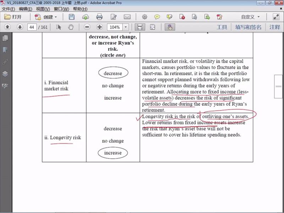Viewport: 284px width, 213px height.
Task: Click the Print icon in toolbar
Action: pos(99,17)
